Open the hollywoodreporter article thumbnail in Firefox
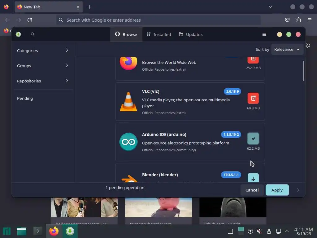 [84, 207]
